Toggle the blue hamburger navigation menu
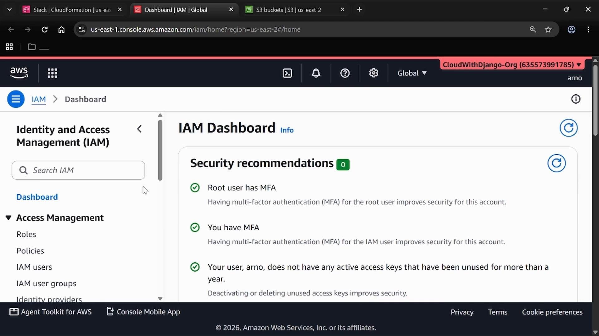 (16, 99)
